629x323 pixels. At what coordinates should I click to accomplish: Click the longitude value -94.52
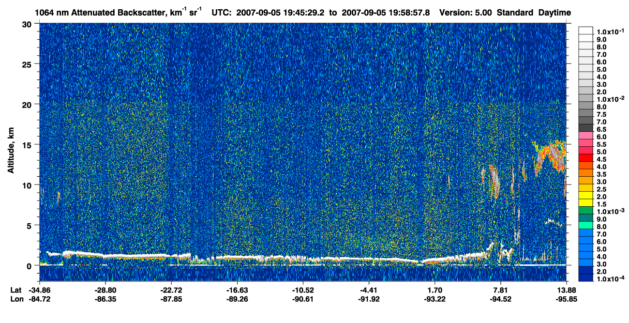tap(501, 299)
